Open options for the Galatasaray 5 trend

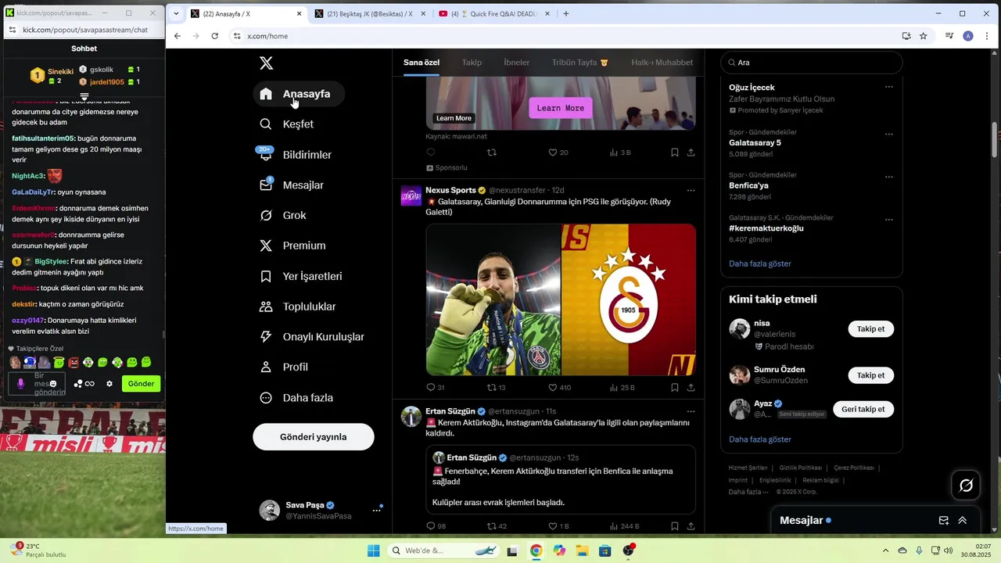tap(889, 134)
